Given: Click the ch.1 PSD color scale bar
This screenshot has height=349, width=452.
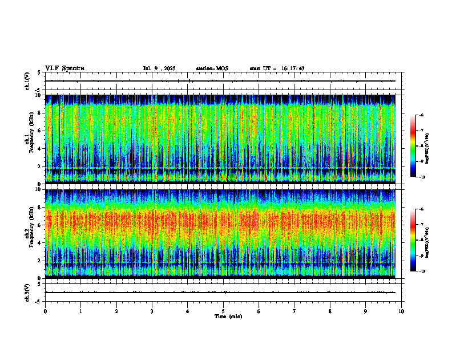Looking at the screenshot, I should pyautogui.click(x=413, y=146).
